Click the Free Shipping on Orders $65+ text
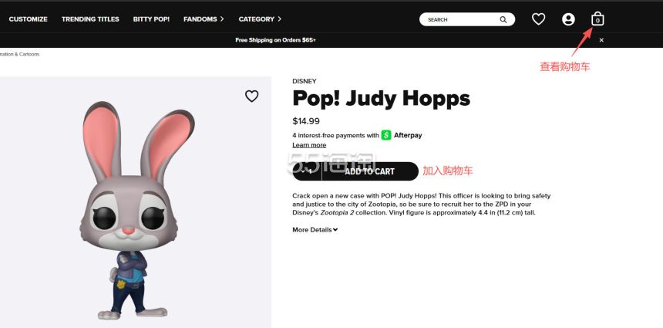 276,40
